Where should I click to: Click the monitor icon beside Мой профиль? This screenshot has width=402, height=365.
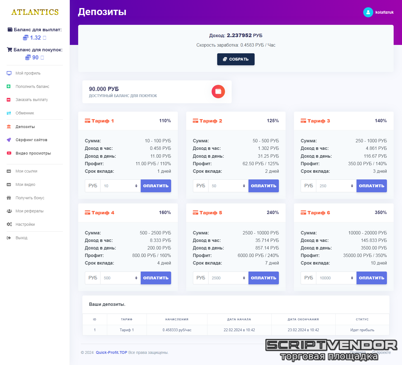pos(9,73)
